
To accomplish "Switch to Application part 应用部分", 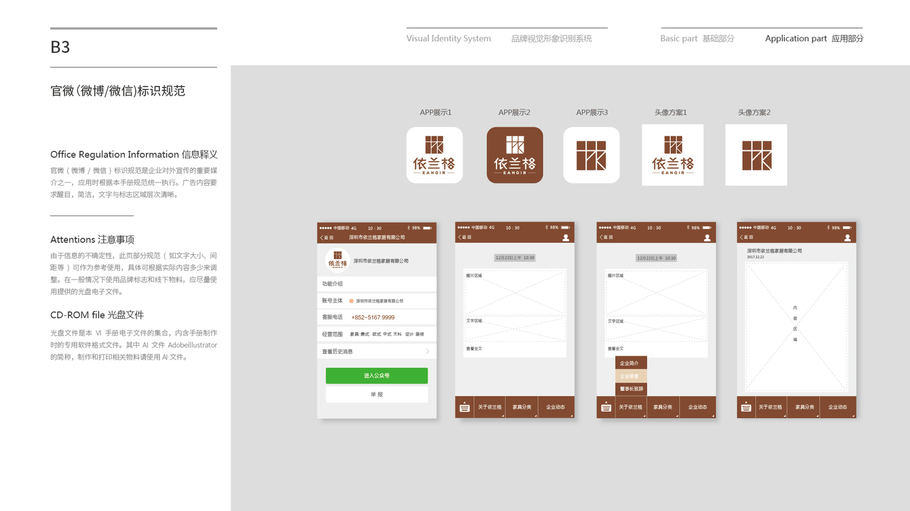I will [x=814, y=39].
